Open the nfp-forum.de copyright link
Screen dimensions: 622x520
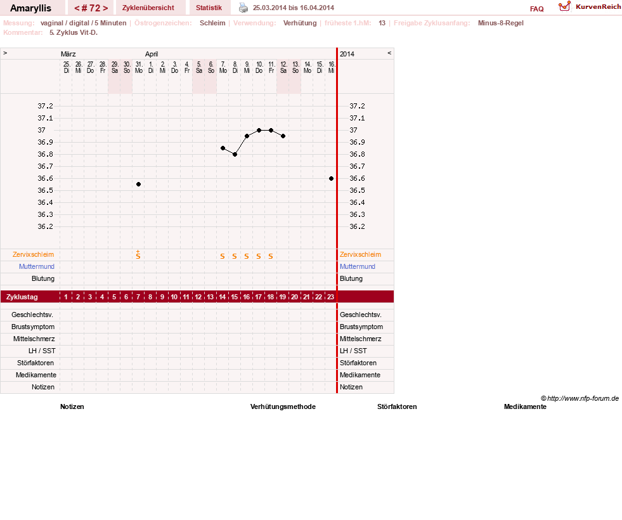pos(580,398)
